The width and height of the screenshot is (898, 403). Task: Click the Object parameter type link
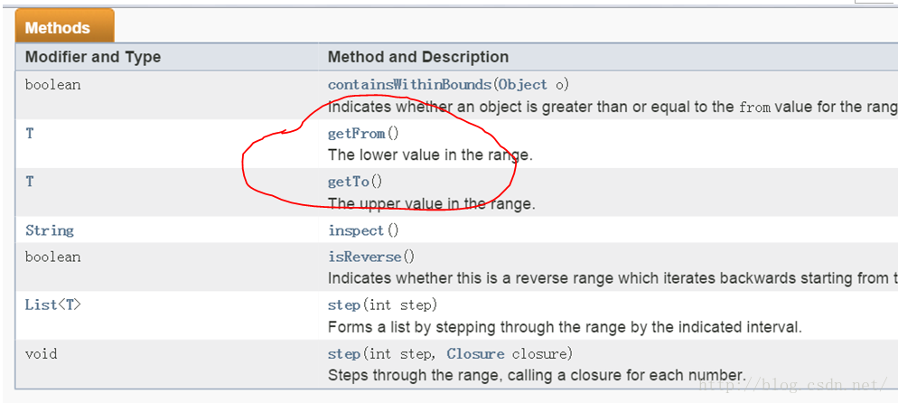522,84
